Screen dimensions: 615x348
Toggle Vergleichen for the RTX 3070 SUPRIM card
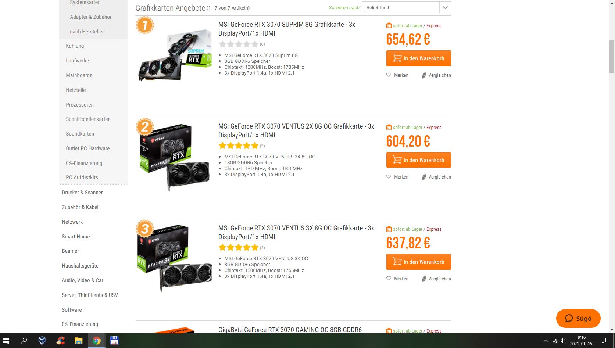coord(424,75)
